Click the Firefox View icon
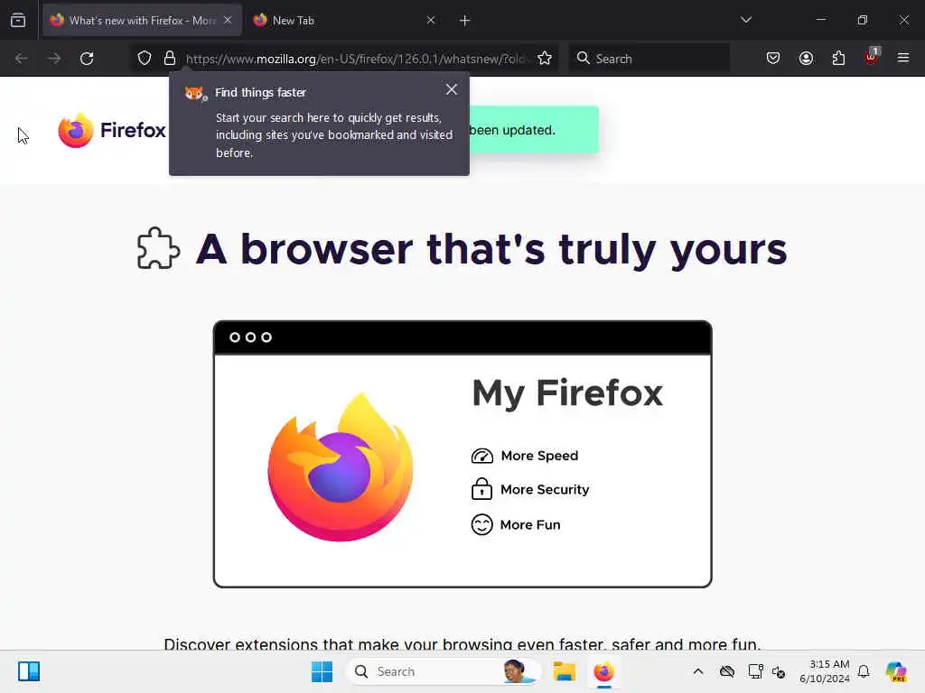The height and width of the screenshot is (693, 925). tap(18, 20)
